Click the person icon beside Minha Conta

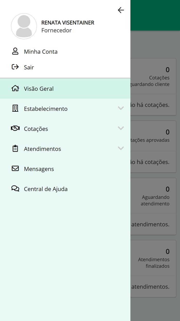pos(15,51)
